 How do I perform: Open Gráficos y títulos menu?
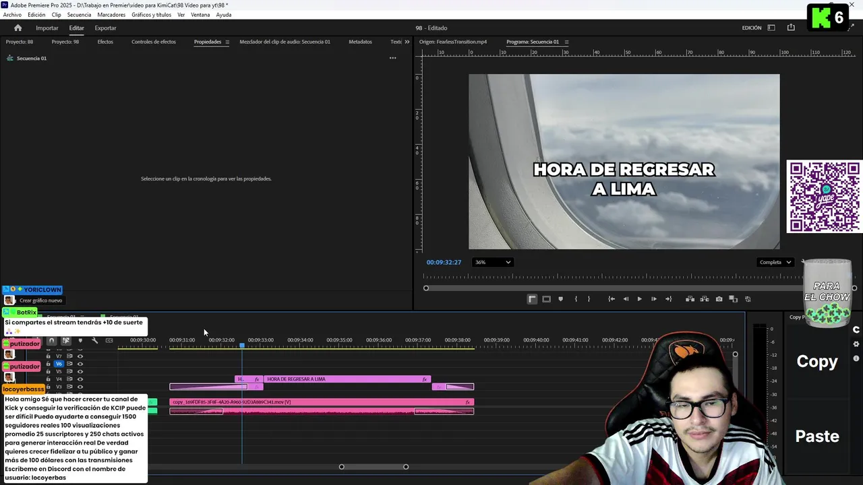[151, 15]
